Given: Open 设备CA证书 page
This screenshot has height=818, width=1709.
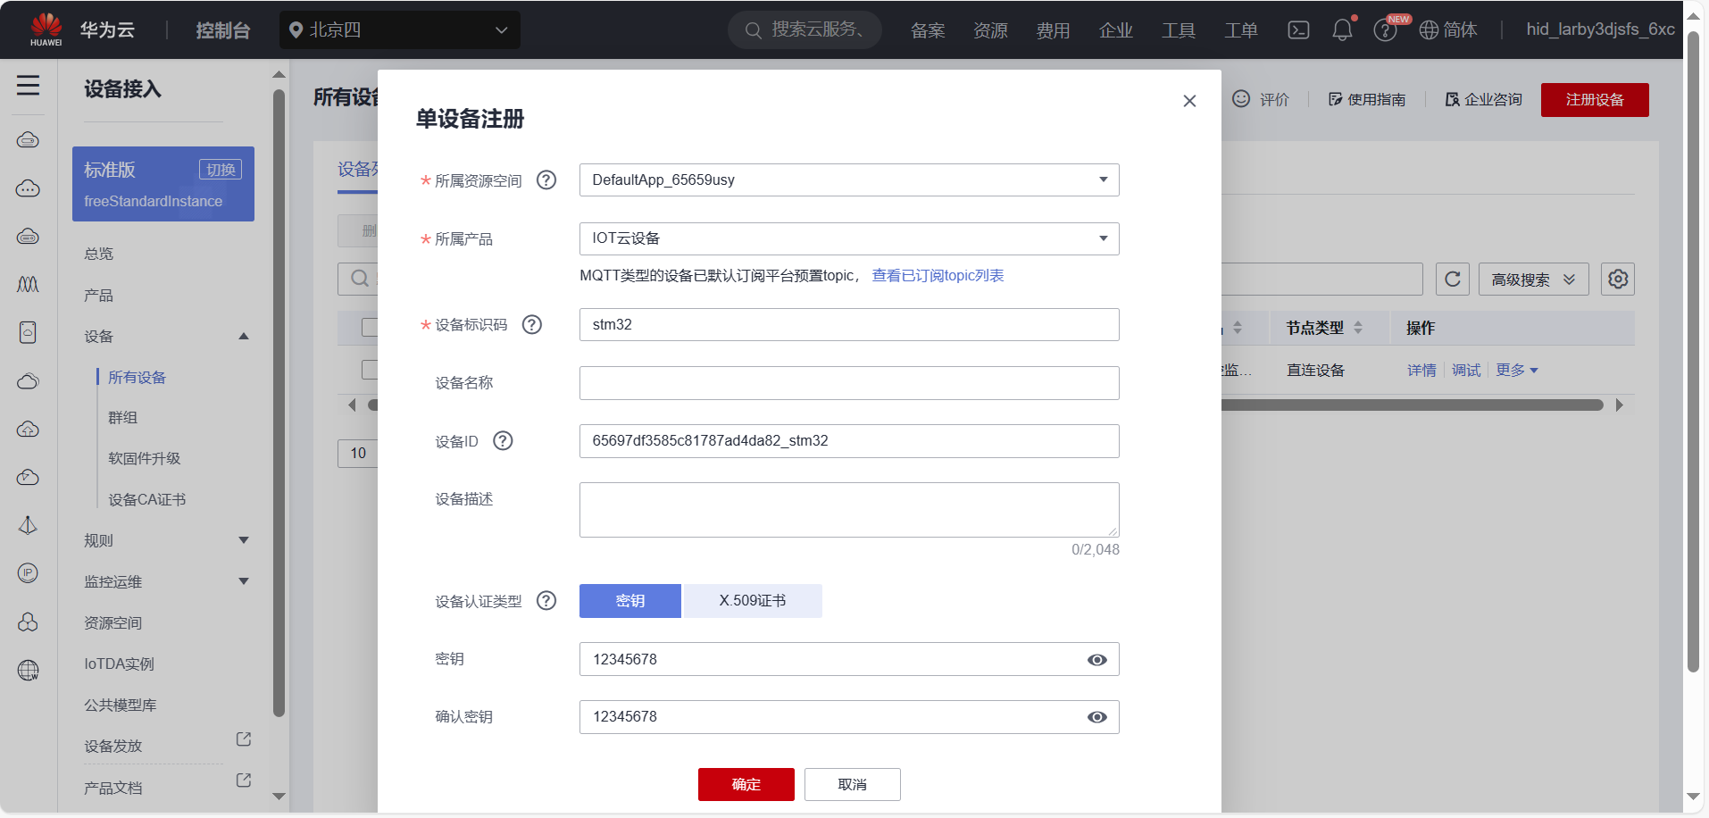Looking at the screenshot, I should point(146,499).
